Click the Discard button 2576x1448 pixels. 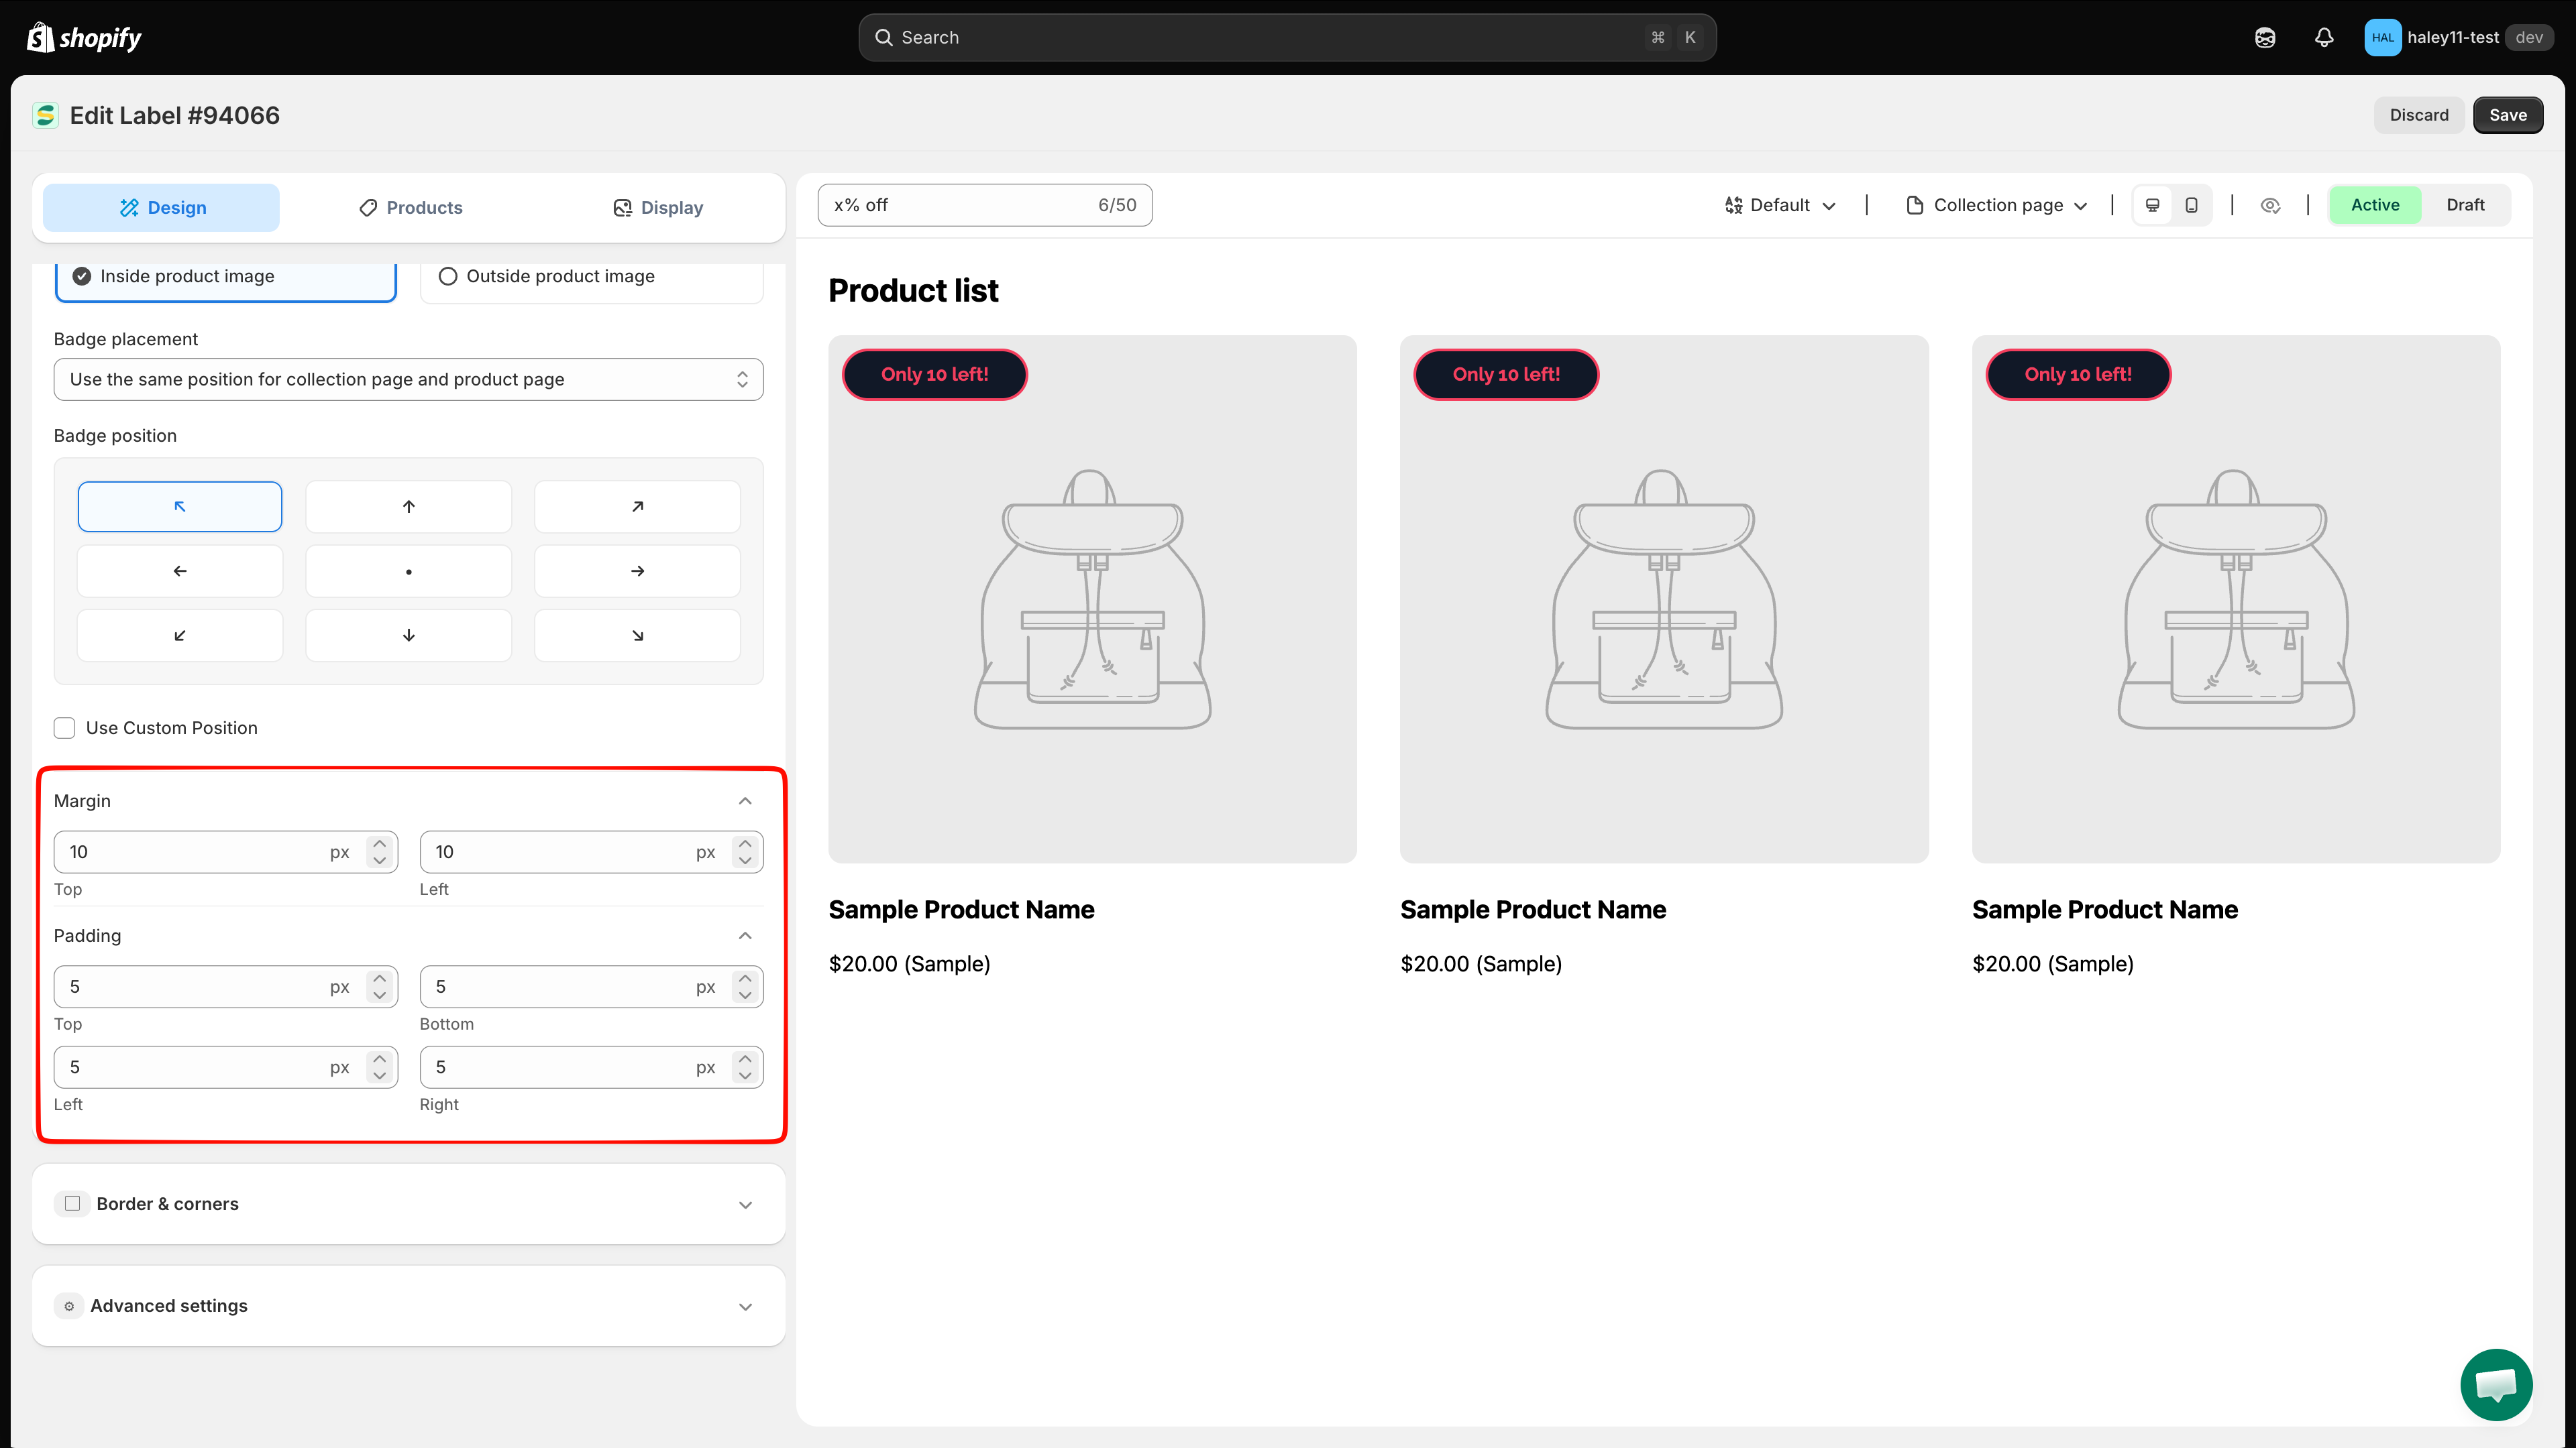coord(2419,115)
